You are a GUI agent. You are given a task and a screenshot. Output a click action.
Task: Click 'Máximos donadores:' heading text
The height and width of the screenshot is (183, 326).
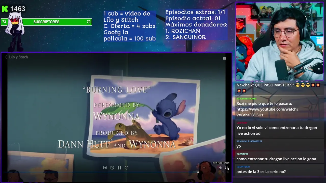pos(196,25)
